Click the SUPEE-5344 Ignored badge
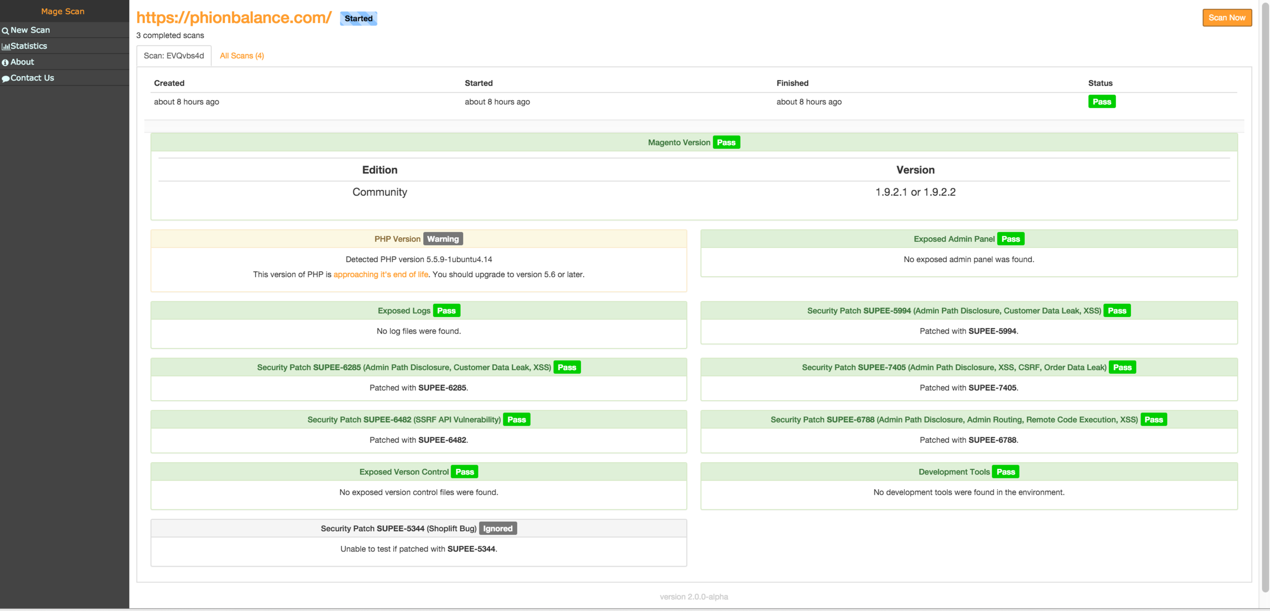This screenshot has height=611, width=1270. click(x=497, y=528)
